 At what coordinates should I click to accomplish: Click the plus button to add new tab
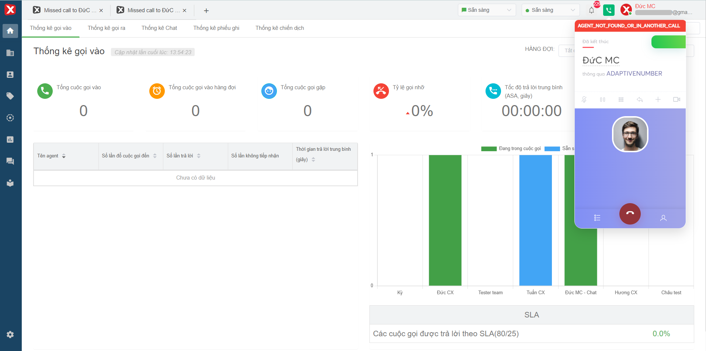[x=206, y=11]
